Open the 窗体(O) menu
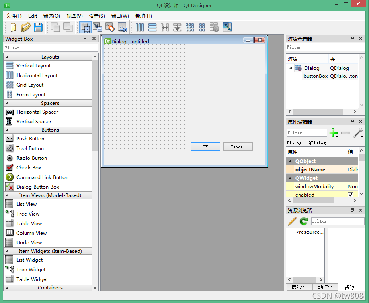 52,16
